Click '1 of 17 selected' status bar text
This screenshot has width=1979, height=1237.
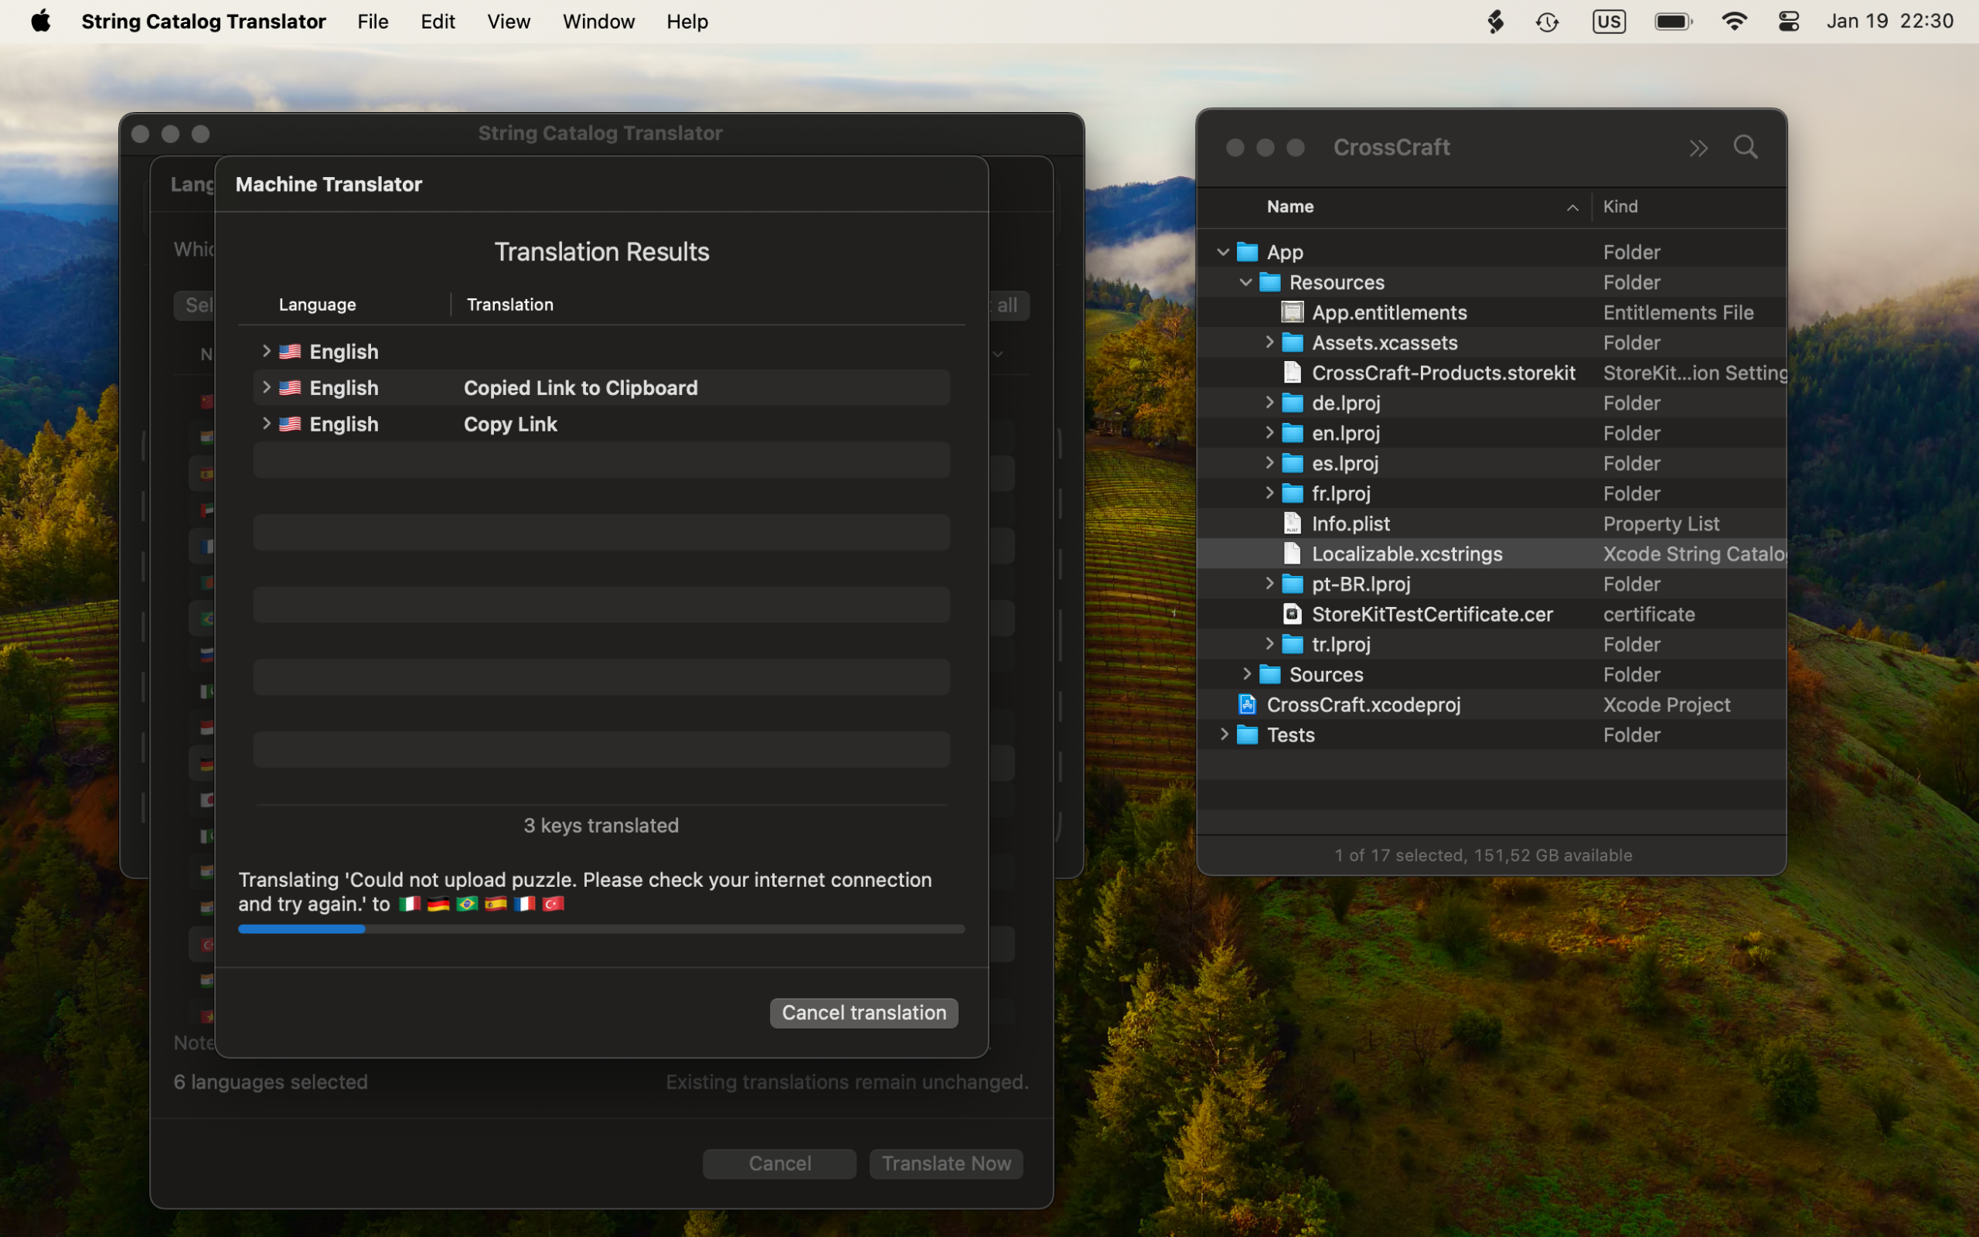[x=1483, y=855]
